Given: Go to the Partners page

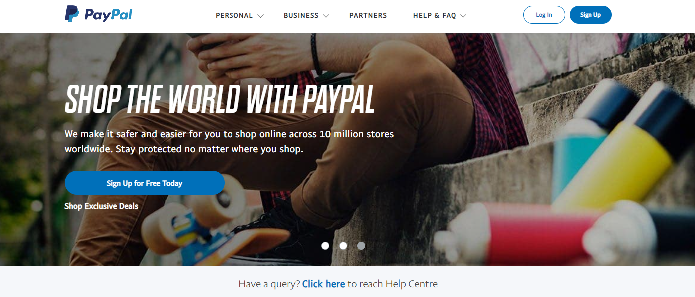Looking at the screenshot, I should (368, 16).
